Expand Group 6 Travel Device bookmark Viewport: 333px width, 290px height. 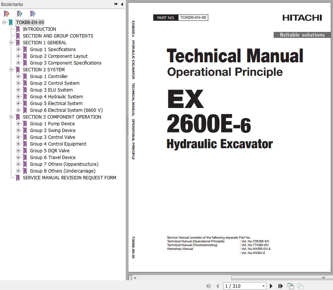(x=18, y=158)
